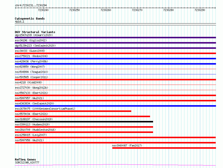
Task: Open variant nsv829850 (Wong2007) label
Action: tap(30, 67)
